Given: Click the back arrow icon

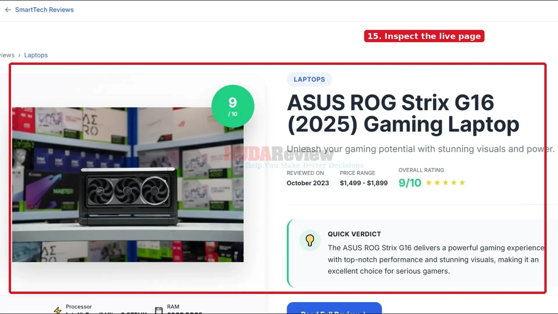Looking at the screenshot, I should pos(8,10).
